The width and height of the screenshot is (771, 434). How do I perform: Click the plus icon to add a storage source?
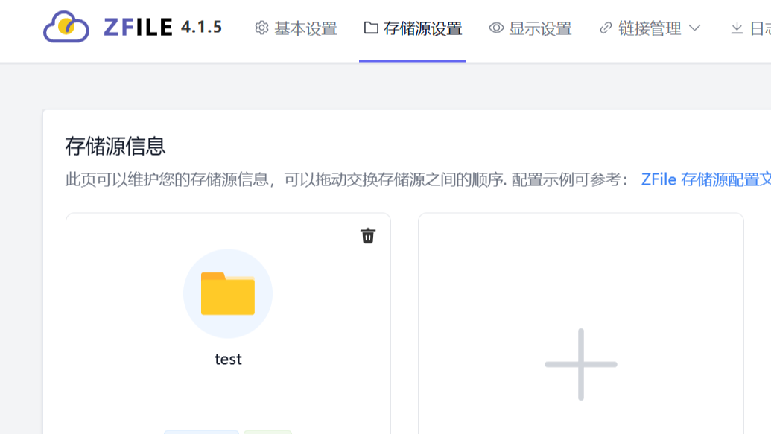tap(580, 364)
